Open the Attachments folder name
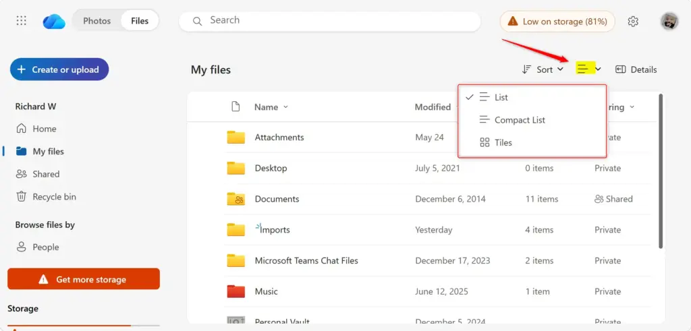Image resolution: width=691 pixels, height=331 pixels. pos(279,138)
